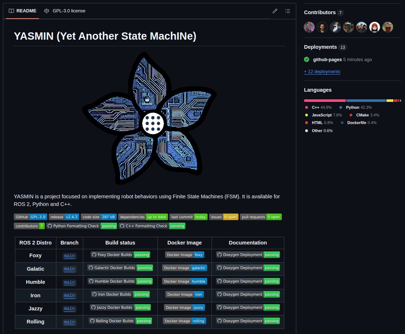The image size is (405, 334).
Task: Click the pencil edit README icon
Action: pos(275,11)
